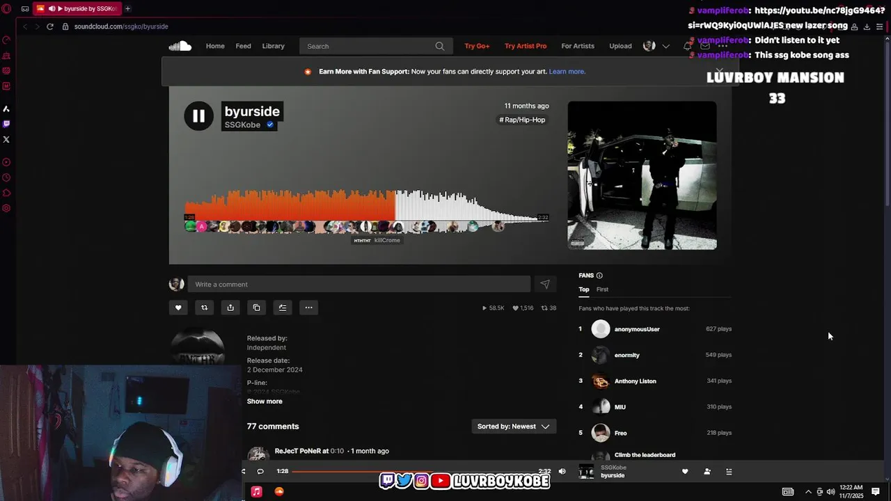Open SoundCloud app from taskbar
Viewport: 891px width, 501px height.
[x=279, y=492]
